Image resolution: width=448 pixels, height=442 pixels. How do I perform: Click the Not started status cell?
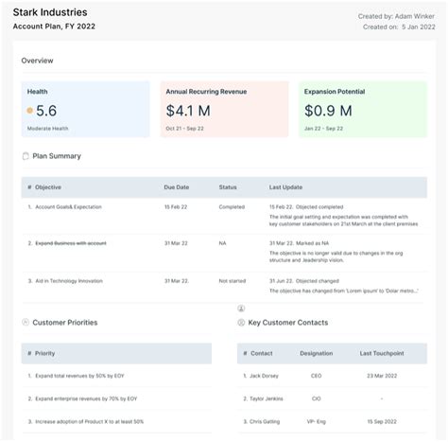(233, 281)
